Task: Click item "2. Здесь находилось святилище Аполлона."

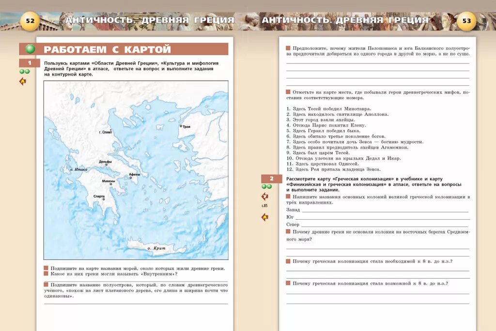Action: point(338,114)
